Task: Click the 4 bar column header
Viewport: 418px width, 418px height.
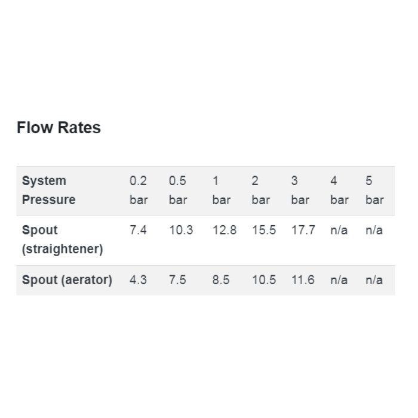Action: click(339, 190)
